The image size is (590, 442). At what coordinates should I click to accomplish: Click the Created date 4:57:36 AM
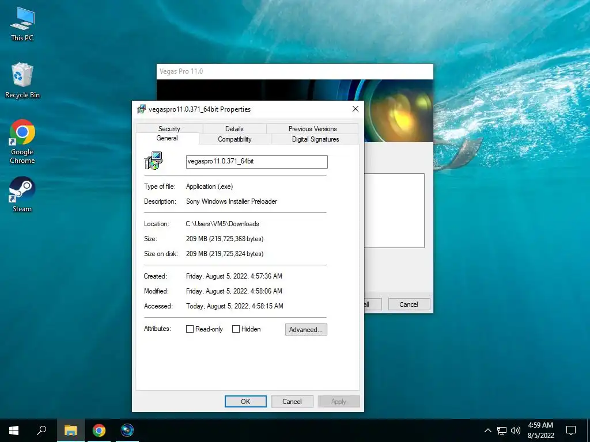coord(234,276)
